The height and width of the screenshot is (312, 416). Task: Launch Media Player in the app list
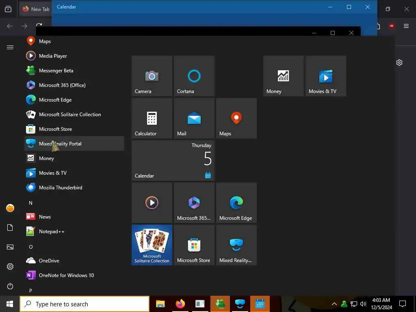(74, 56)
